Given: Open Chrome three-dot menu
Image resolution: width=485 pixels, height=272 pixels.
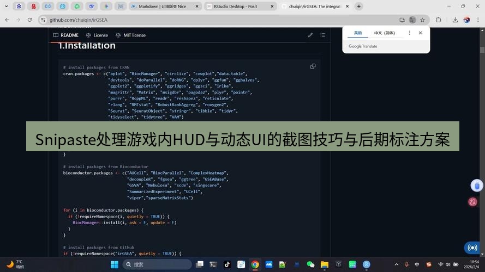Looking at the screenshot, I should (x=478, y=20).
